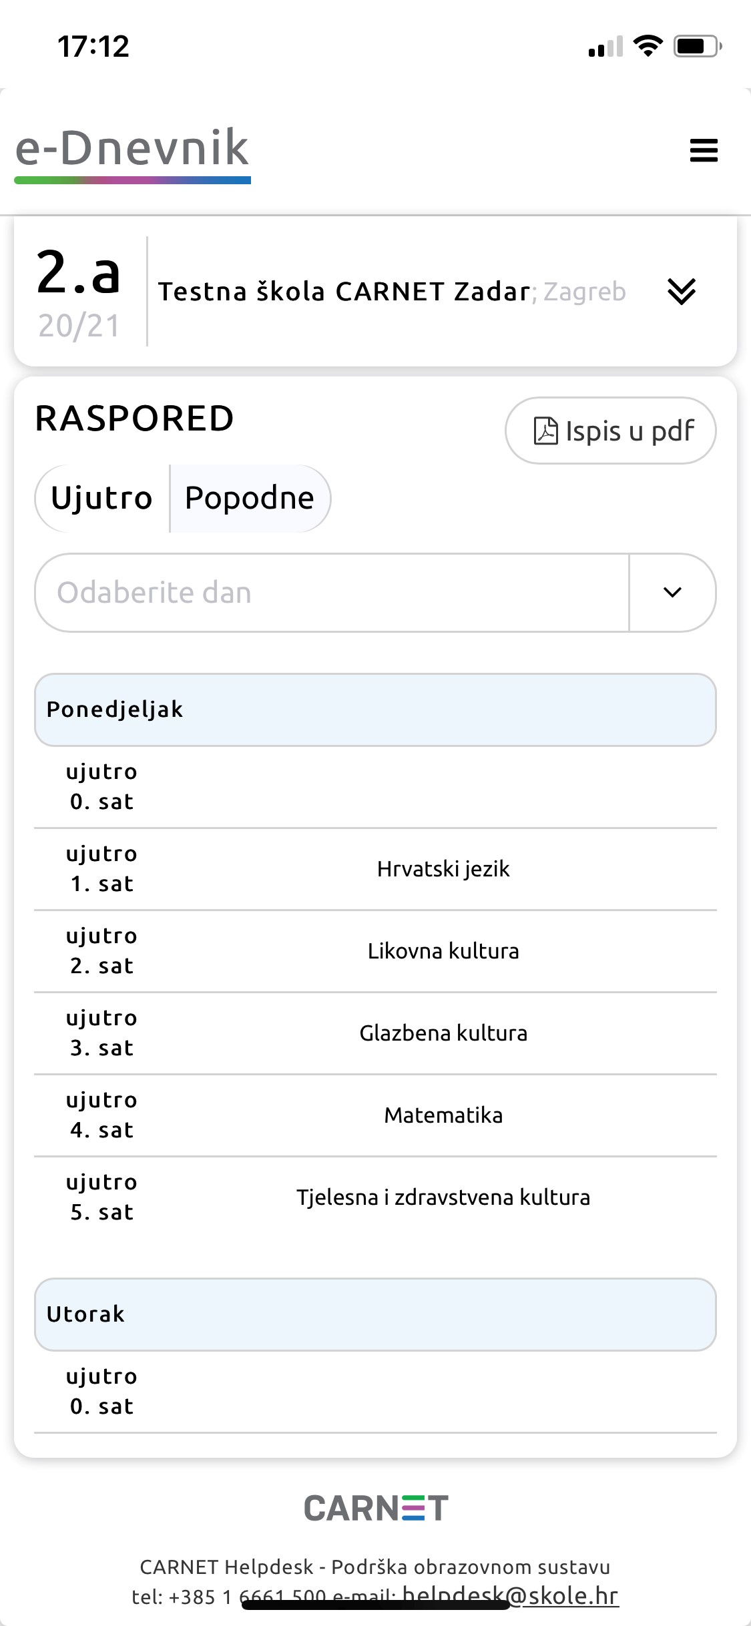Open the day dropdown arrow
This screenshot has height=1626, width=751.
pos(672,592)
